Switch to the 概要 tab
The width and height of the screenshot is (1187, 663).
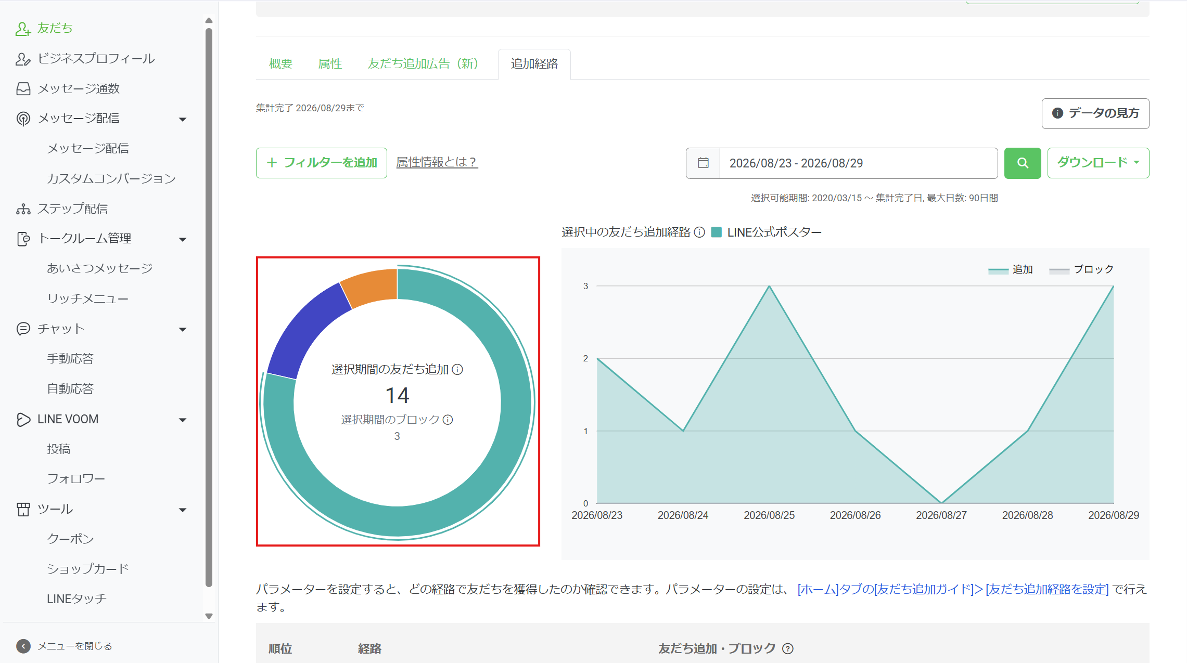[280, 64]
